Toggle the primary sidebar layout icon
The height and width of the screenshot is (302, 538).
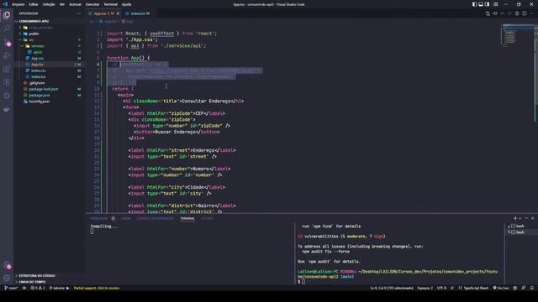tap(474, 4)
